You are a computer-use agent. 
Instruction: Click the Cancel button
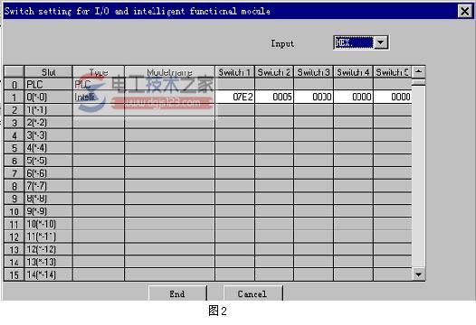(252, 293)
